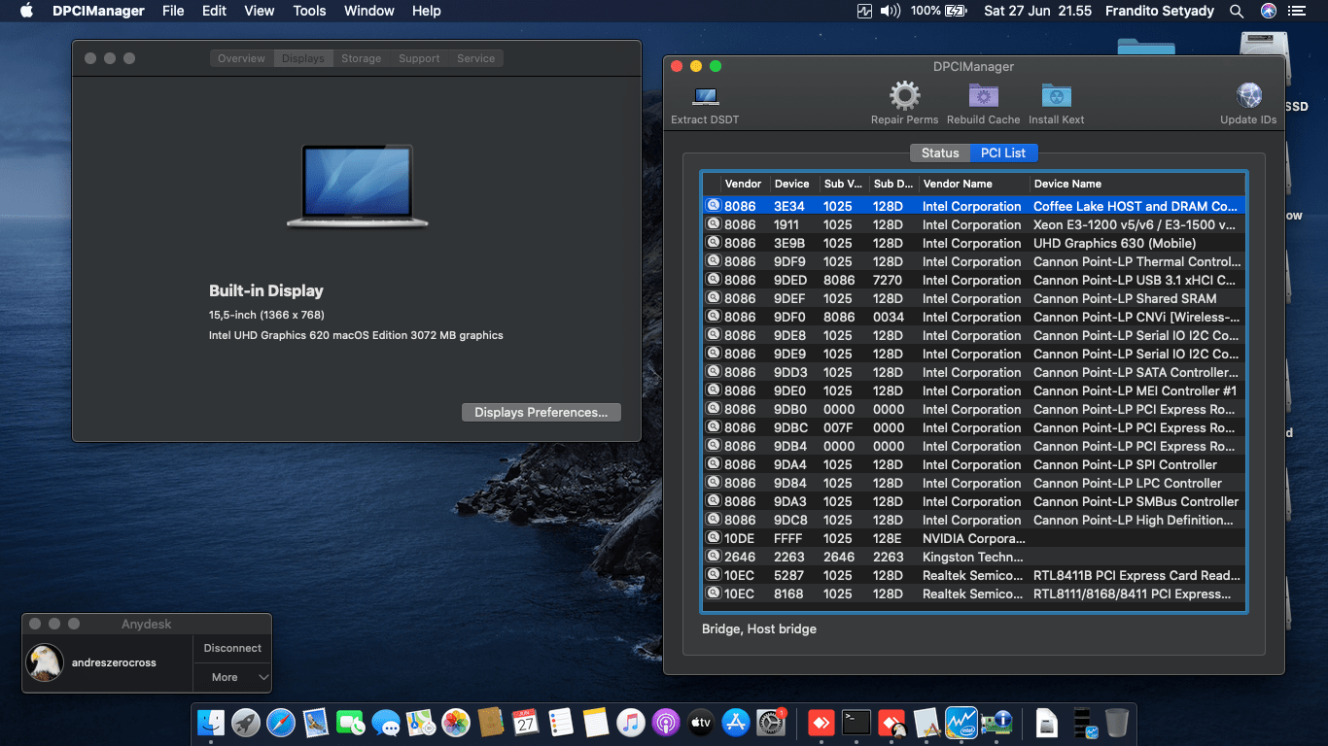
Task: Select Cannon Point-LP Shared SRAM row
Action: click(x=973, y=298)
